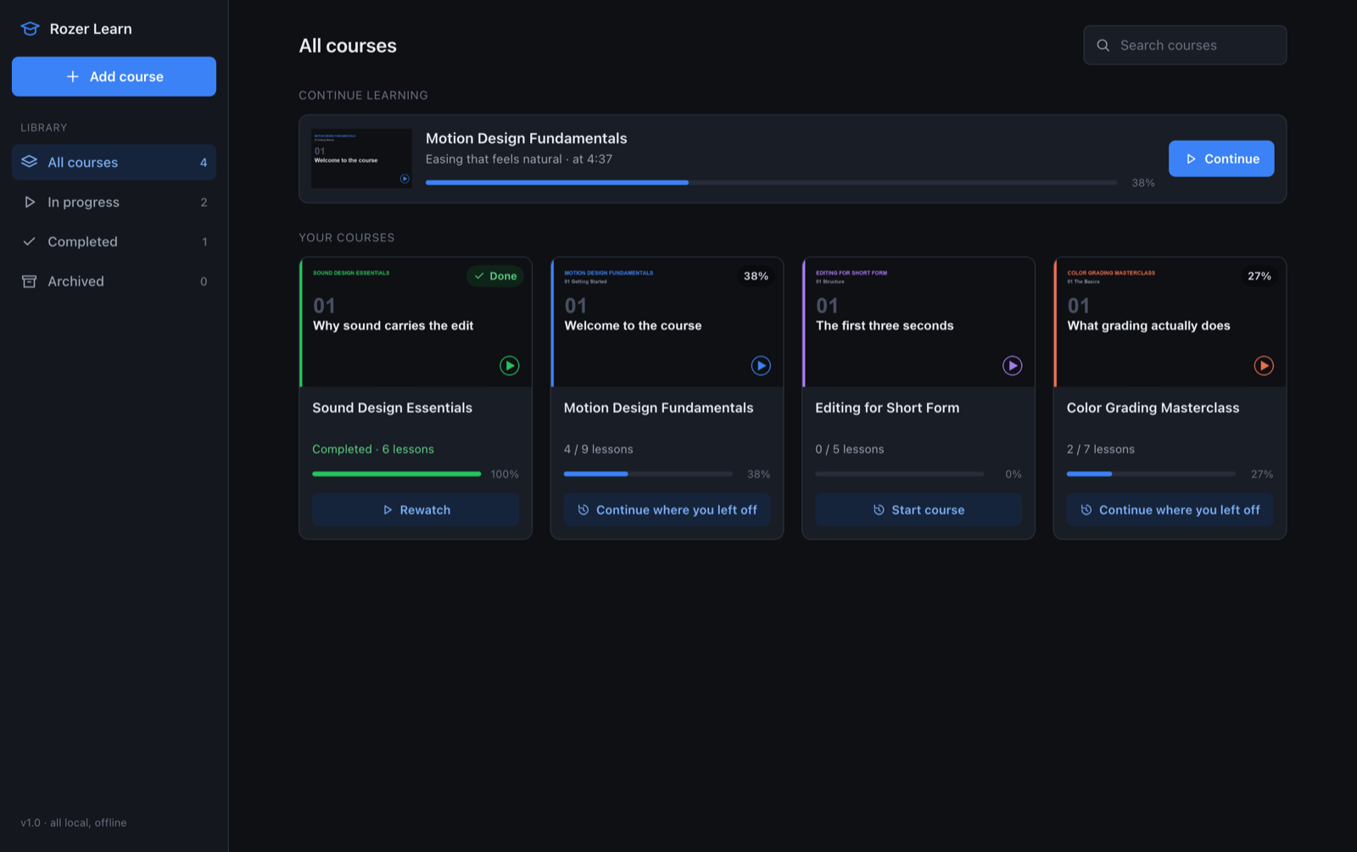Click the All courses page heading
Viewport: 1357px width, 852px height.
348,46
